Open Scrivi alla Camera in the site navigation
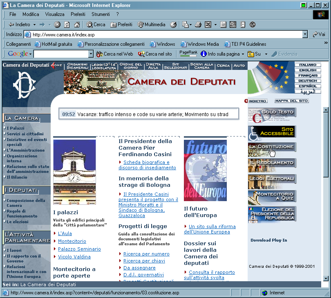Image resolution: width=331 pixels, height=298 pixels. click(x=201, y=66)
